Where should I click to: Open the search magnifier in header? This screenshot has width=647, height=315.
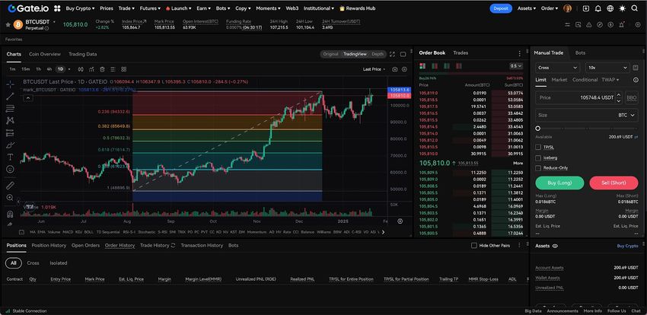tap(635, 8)
